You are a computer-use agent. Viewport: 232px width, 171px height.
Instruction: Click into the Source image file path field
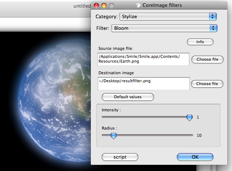point(143,59)
